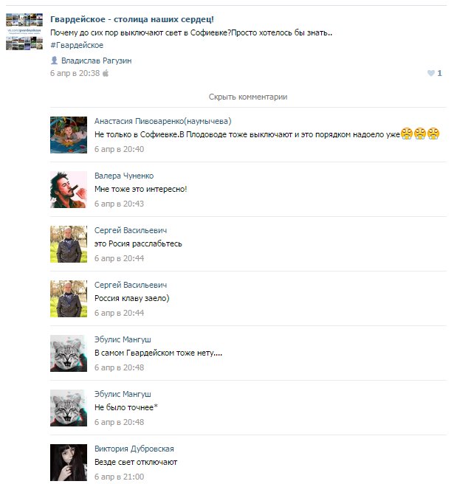Open Сергей Васильевич's name above 'Россия клаву заело)'
Image resolution: width=457 pixels, height=484 pixels.
[131, 285]
